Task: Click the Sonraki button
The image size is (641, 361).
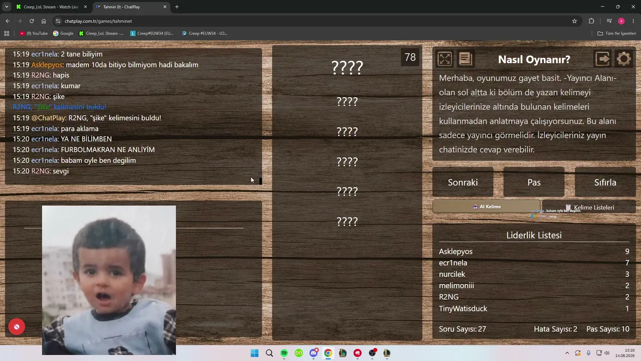Action: click(x=463, y=183)
